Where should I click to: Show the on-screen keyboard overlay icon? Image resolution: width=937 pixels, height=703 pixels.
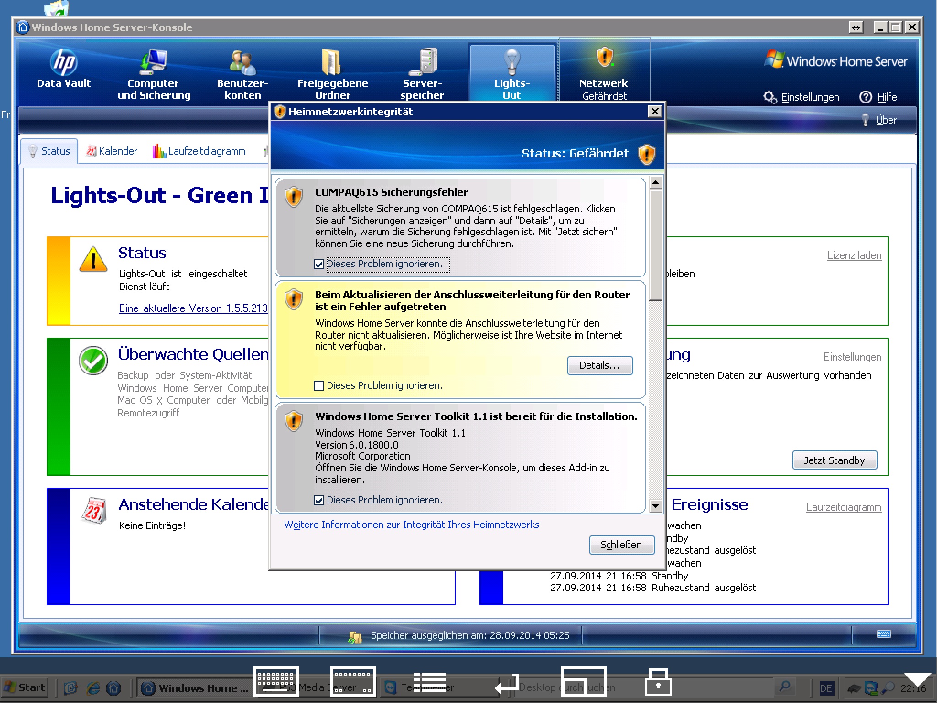pyautogui.click(x=276, y=681)
